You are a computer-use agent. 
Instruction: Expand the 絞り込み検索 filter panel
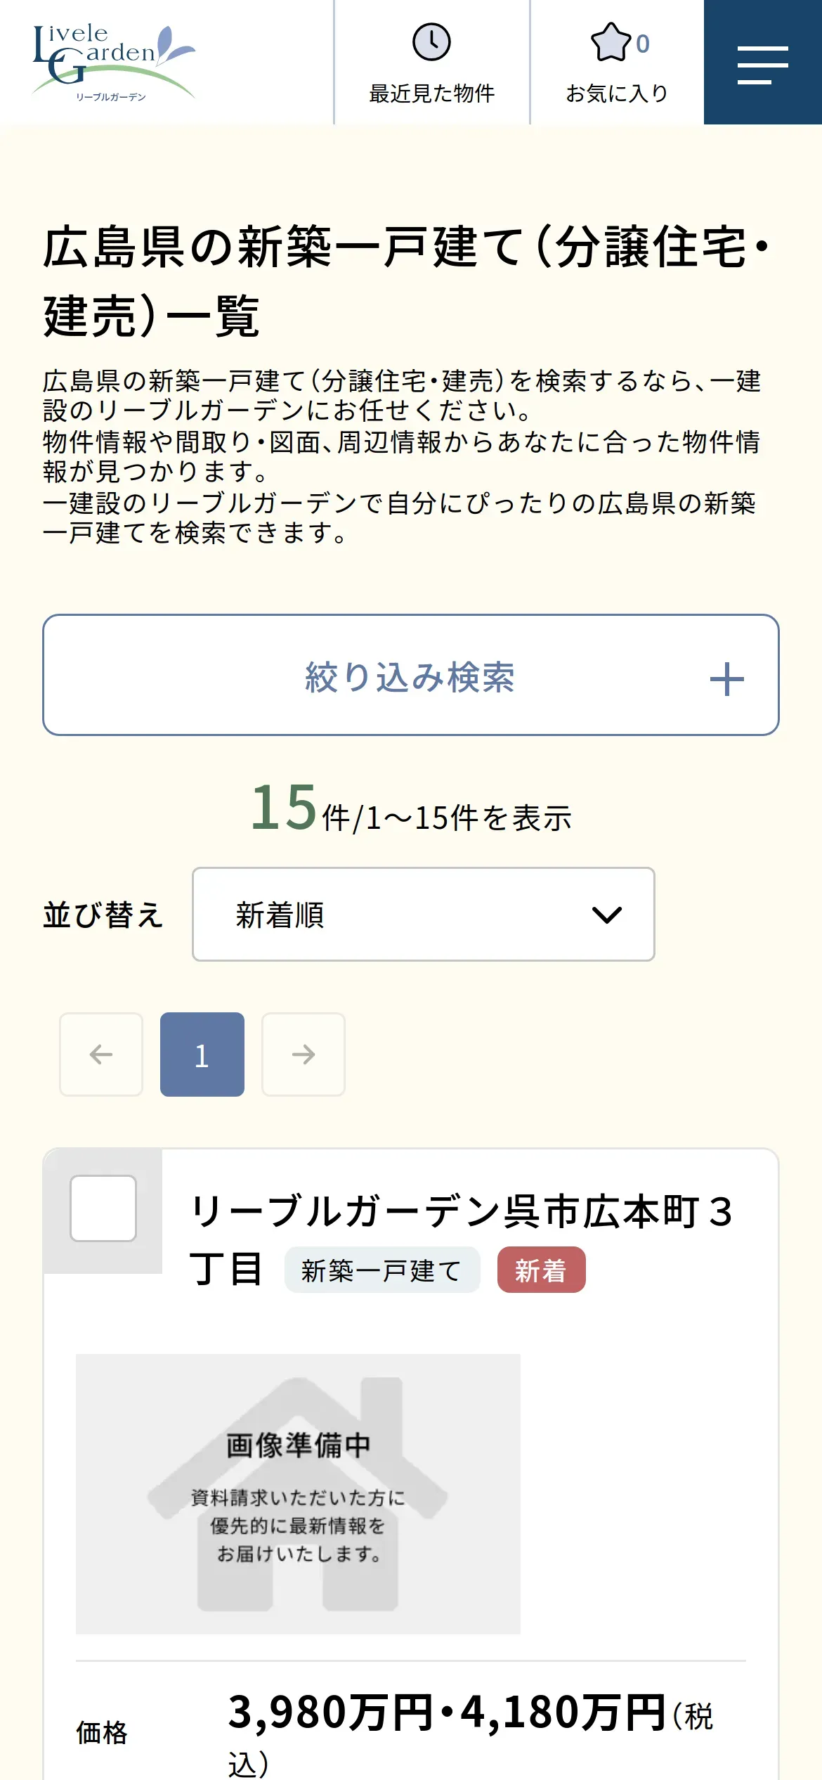410,676
